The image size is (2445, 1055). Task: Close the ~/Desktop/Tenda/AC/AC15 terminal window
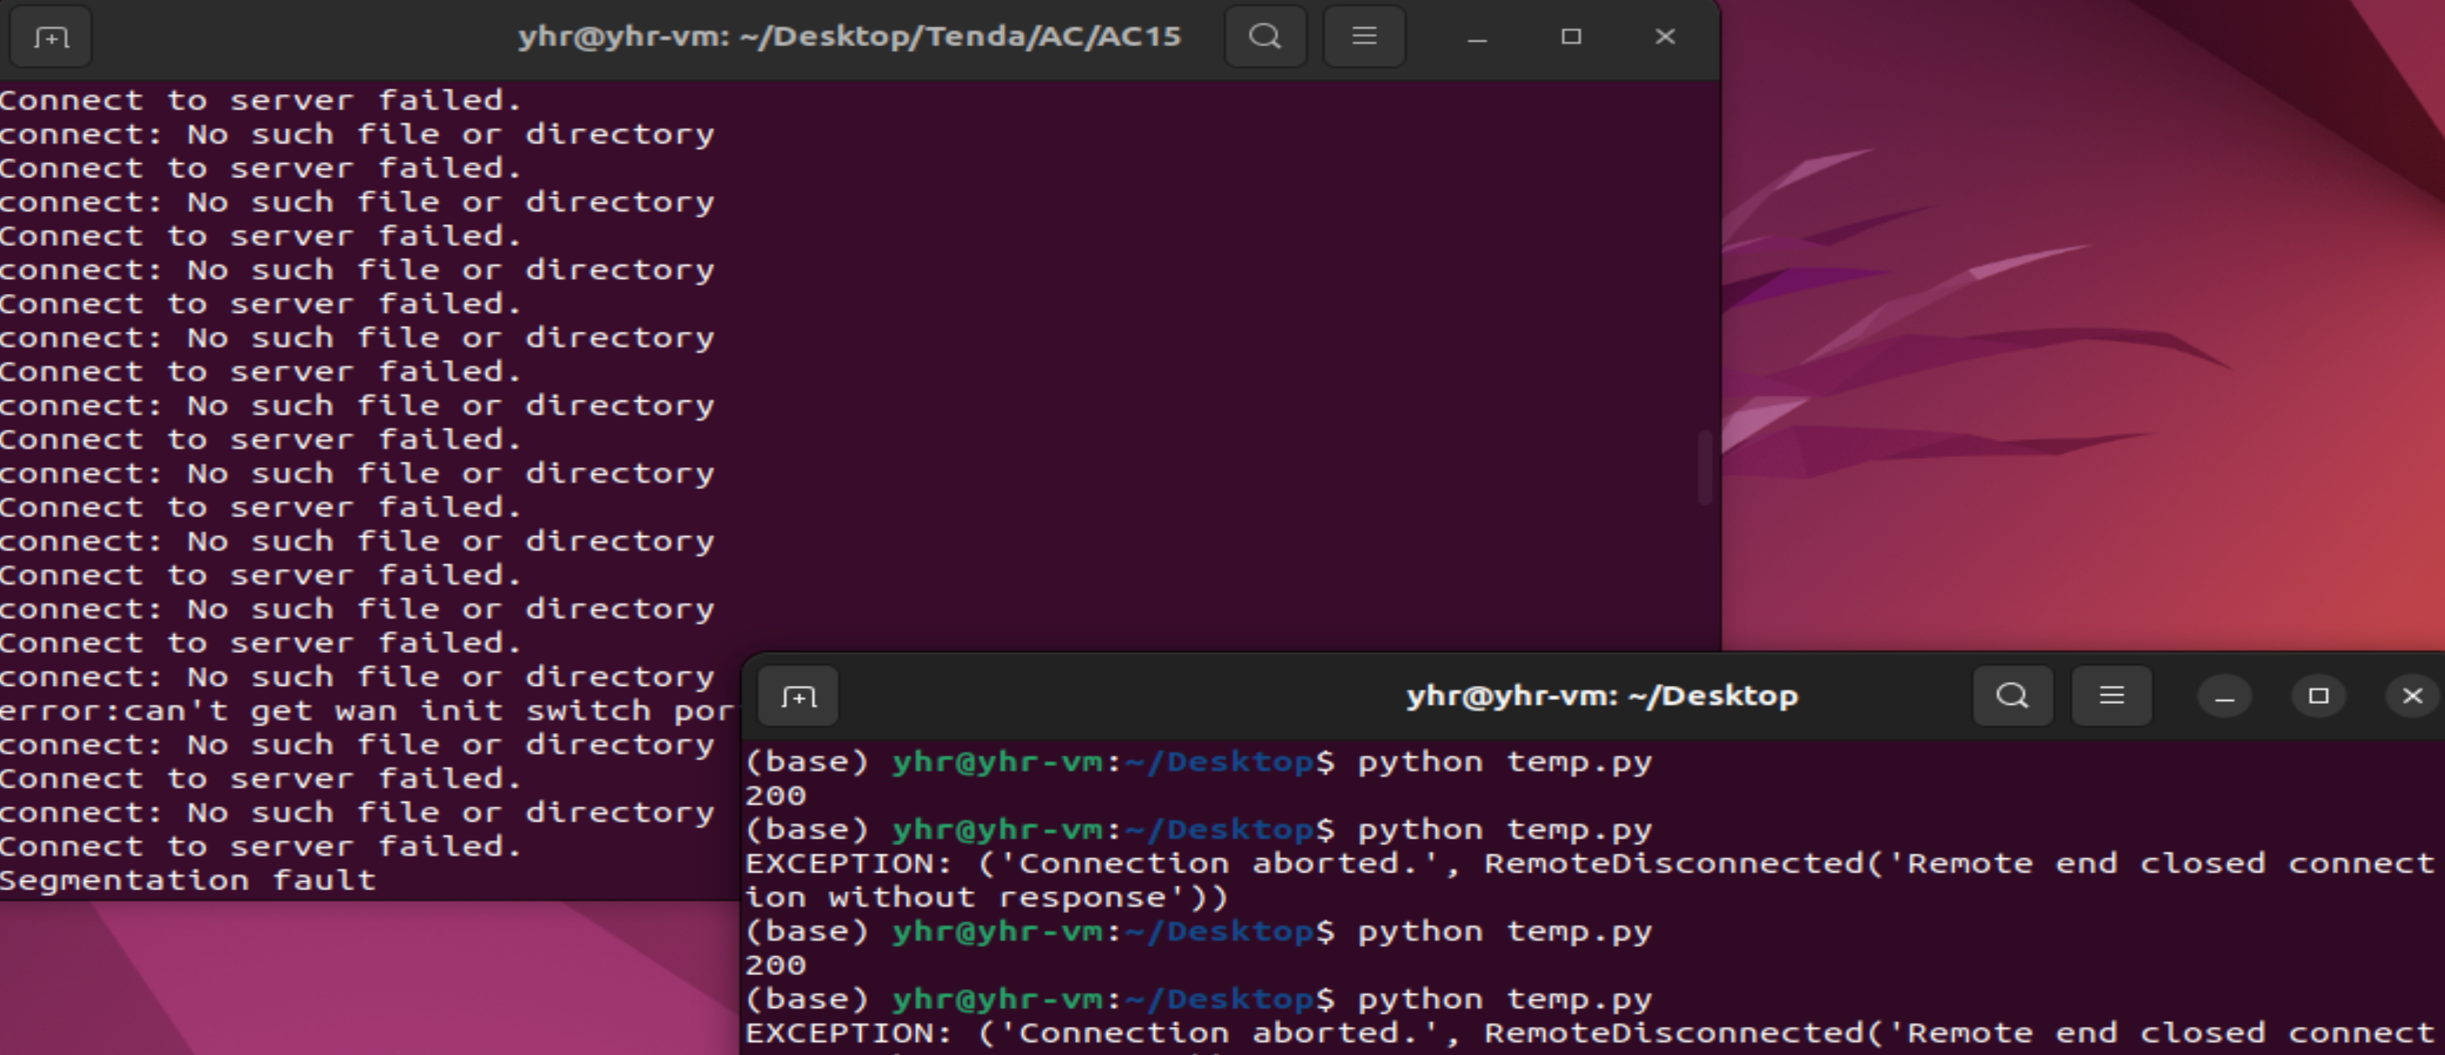[x=1665, y=37]
